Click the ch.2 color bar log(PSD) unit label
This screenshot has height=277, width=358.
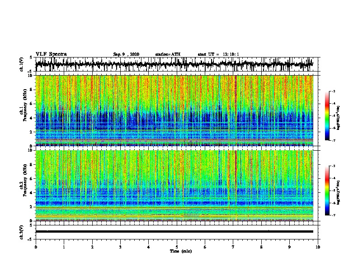(339, 192)
